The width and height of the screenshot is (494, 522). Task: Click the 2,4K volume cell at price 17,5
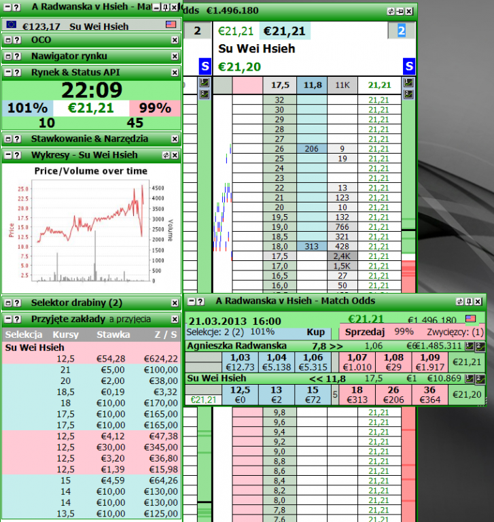point(342,256)
